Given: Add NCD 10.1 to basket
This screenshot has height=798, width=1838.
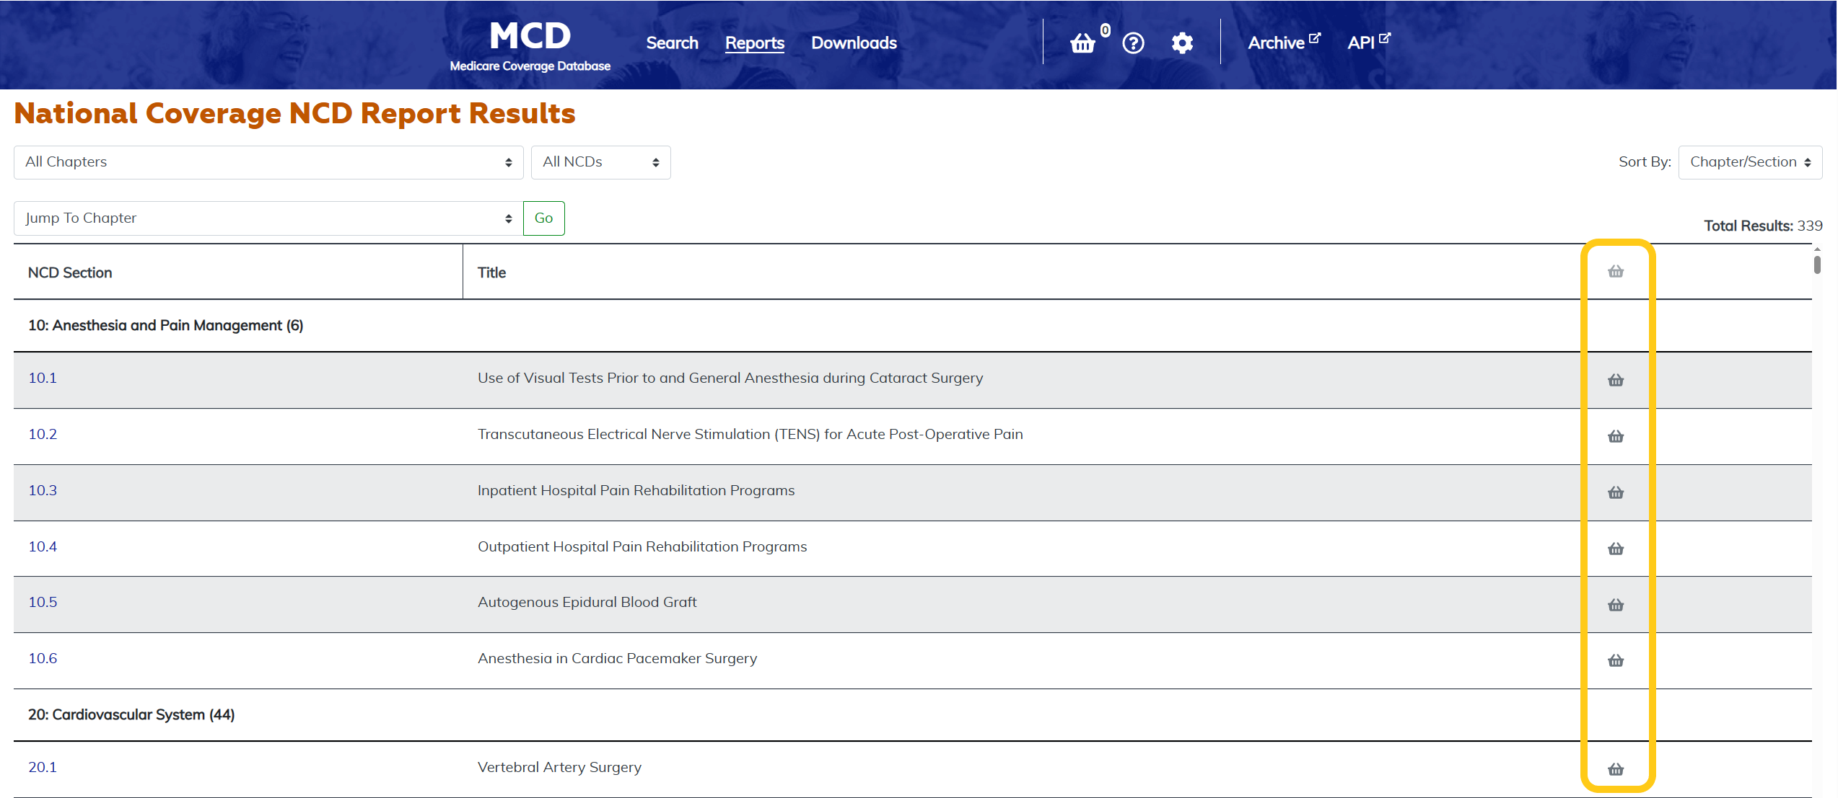Looking at the screenshot, I should tap(1616, 380).
